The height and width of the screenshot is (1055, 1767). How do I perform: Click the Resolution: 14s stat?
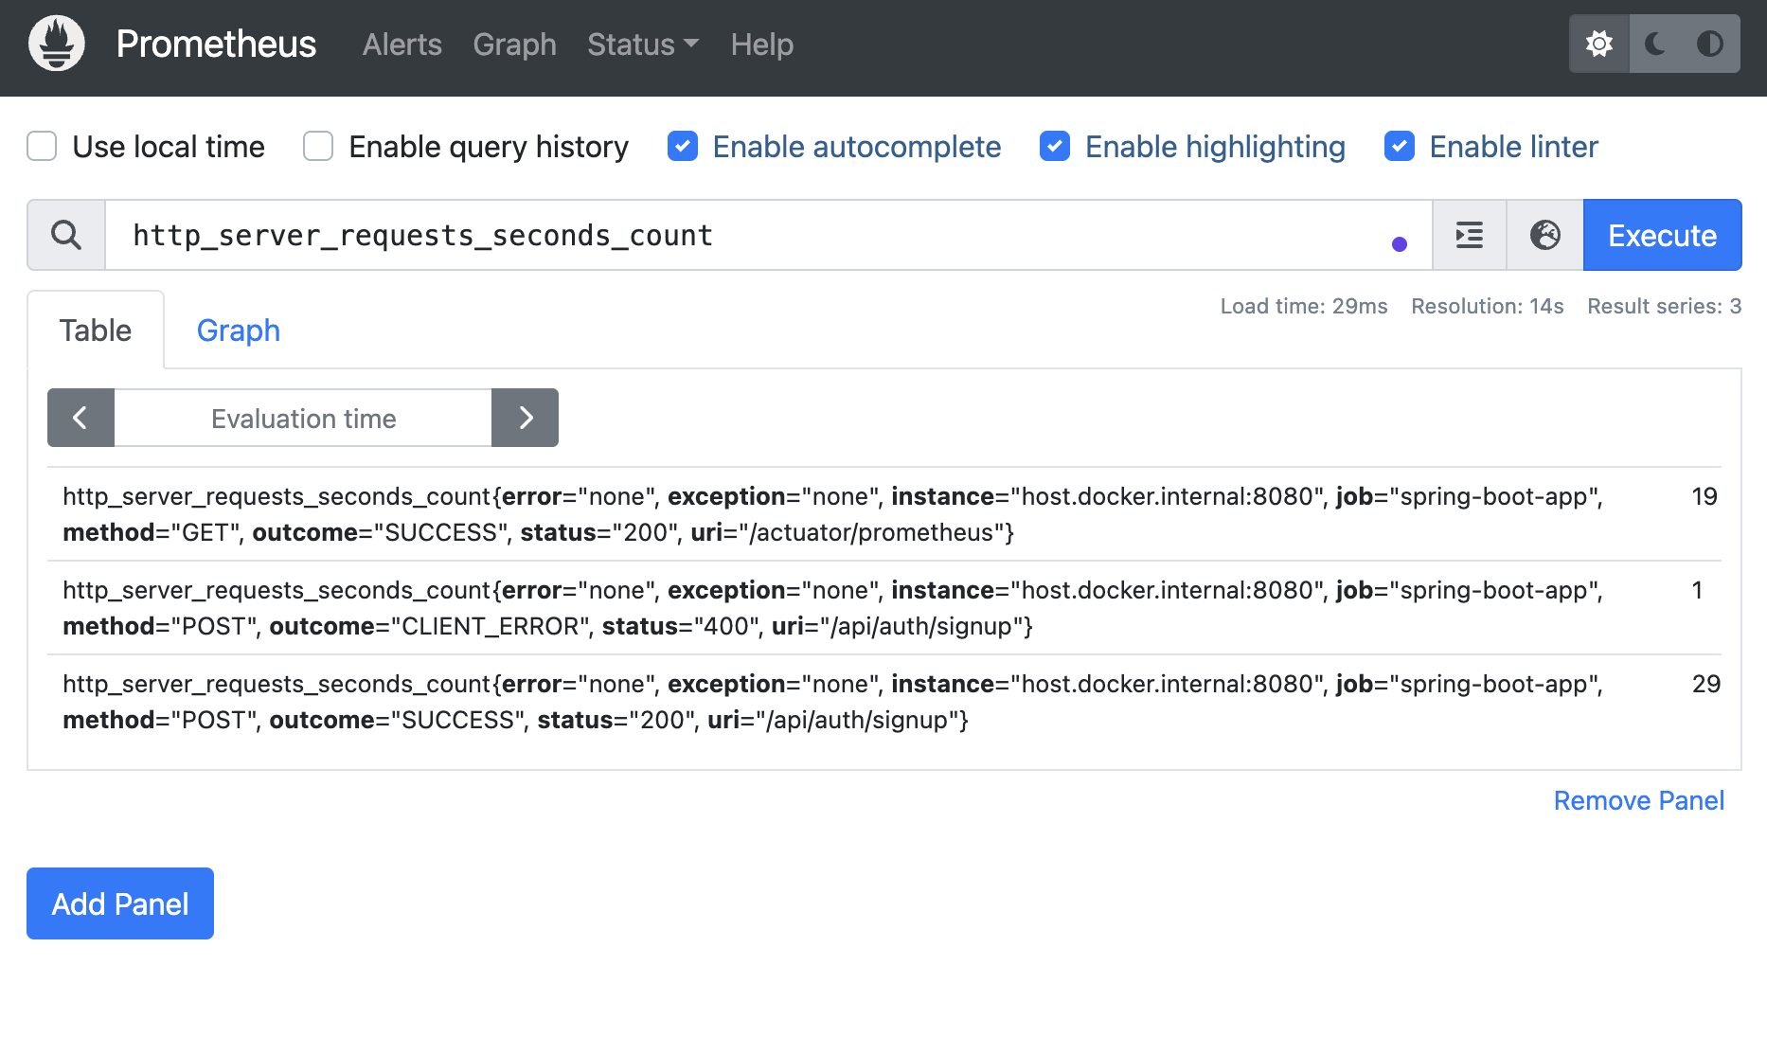1488,306
